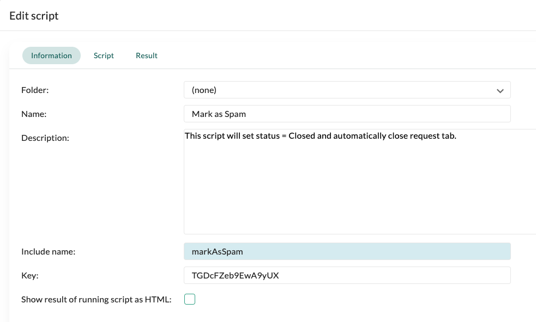Image resolution: width=536 pixels, height=322 pixels.
Task: Open the Result tab
Action: [146, 55]
